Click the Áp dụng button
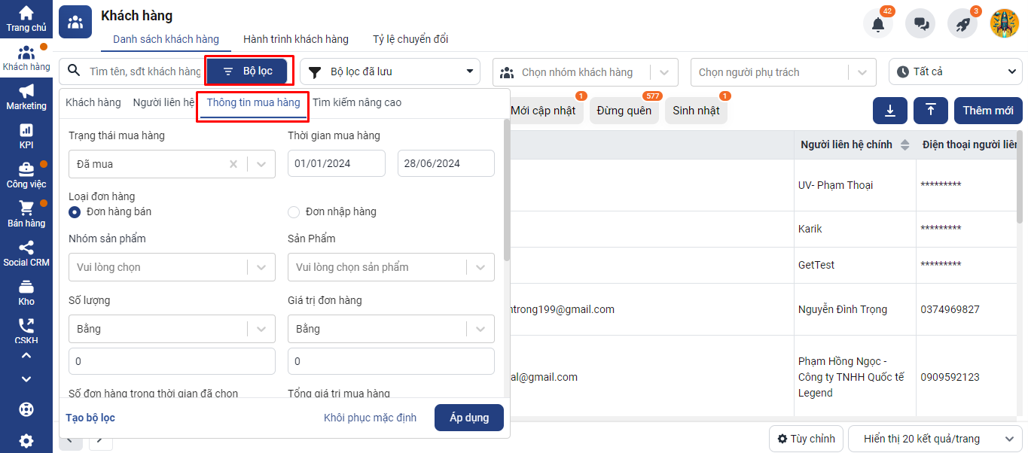Image resolution: width=1028 pixels, height=453 pixels. click(468, 418)
